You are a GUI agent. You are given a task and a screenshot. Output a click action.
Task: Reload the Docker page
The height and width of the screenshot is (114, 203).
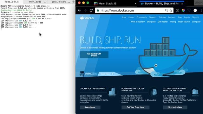pyautogui.click(x=91, y=10)
